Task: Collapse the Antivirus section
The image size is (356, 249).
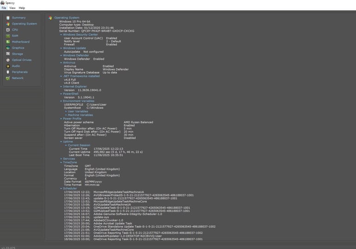Action: [61, 63]
